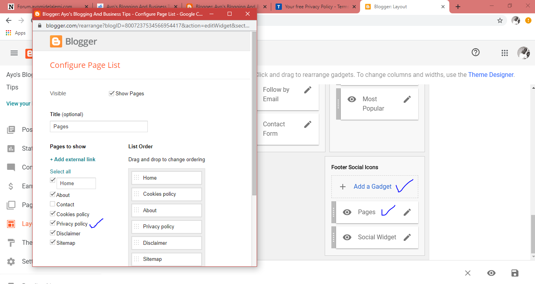535x284 pixels.
Task: Toggle visibility of the Most Popular gadget
Action: pyautogui.click(x=352, y=99)
